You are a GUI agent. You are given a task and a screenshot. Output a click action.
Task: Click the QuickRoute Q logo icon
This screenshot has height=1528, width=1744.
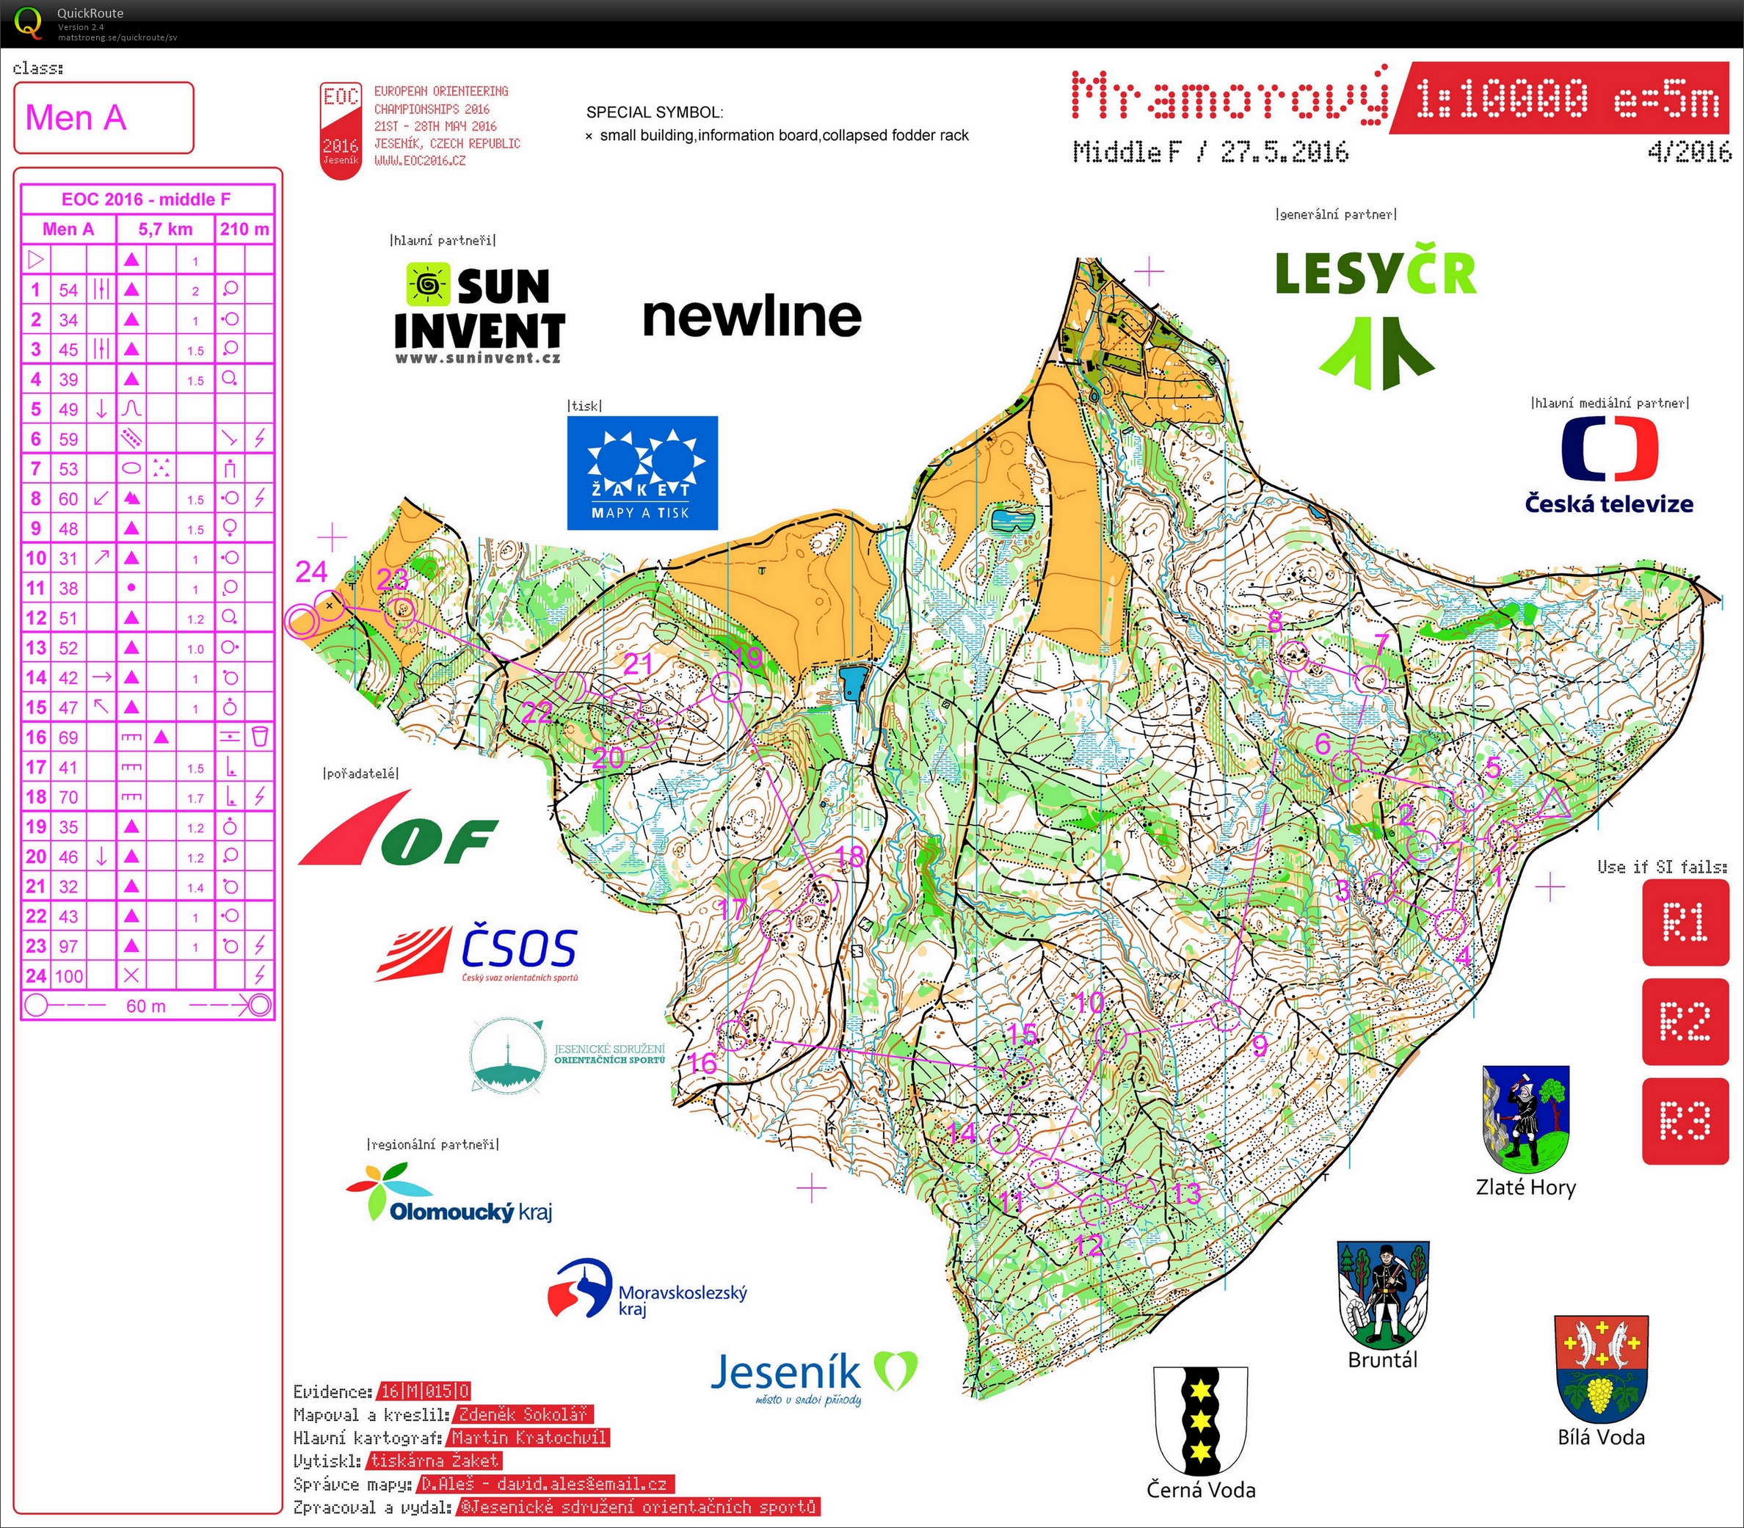(x=27, y=22)
